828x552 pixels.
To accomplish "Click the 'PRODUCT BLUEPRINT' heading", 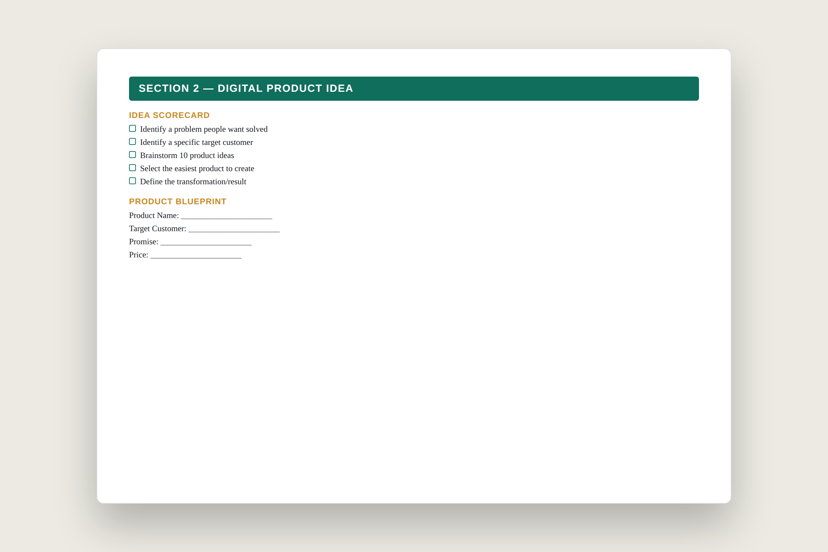I will pyautogui.click(x=178, y=201).
